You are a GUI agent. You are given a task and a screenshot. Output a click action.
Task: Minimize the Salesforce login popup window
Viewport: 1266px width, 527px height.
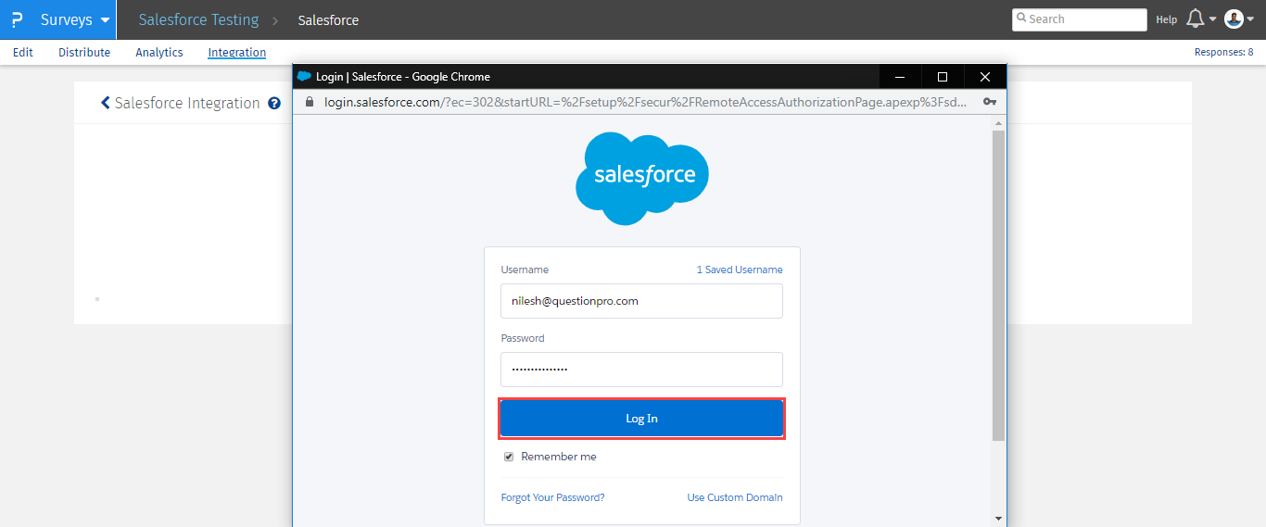[x=900, y=77]
